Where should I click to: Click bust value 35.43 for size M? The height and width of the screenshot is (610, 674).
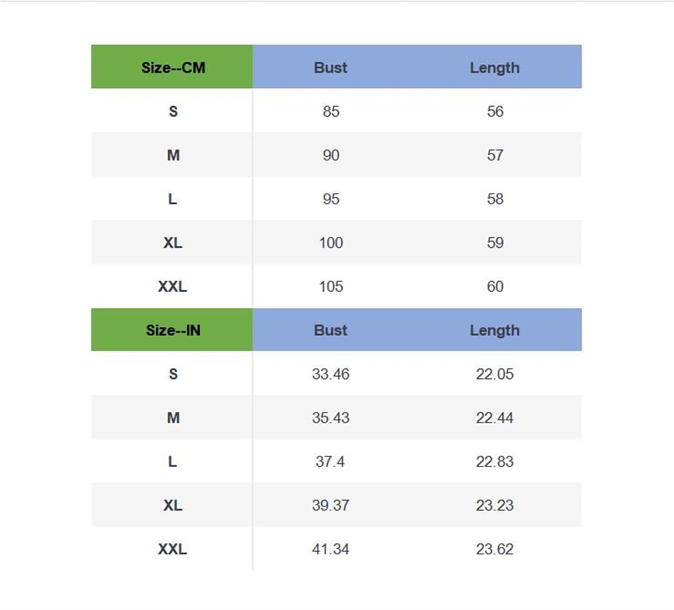[x=331, y=418]
